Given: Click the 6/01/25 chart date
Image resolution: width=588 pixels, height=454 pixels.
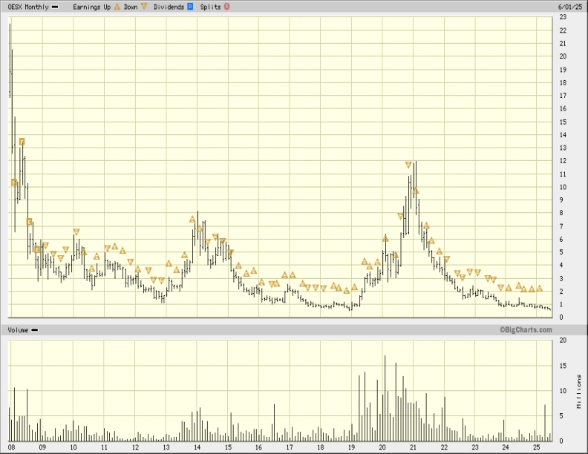Looking at the screenshot, I should click(x=570, y=7).
